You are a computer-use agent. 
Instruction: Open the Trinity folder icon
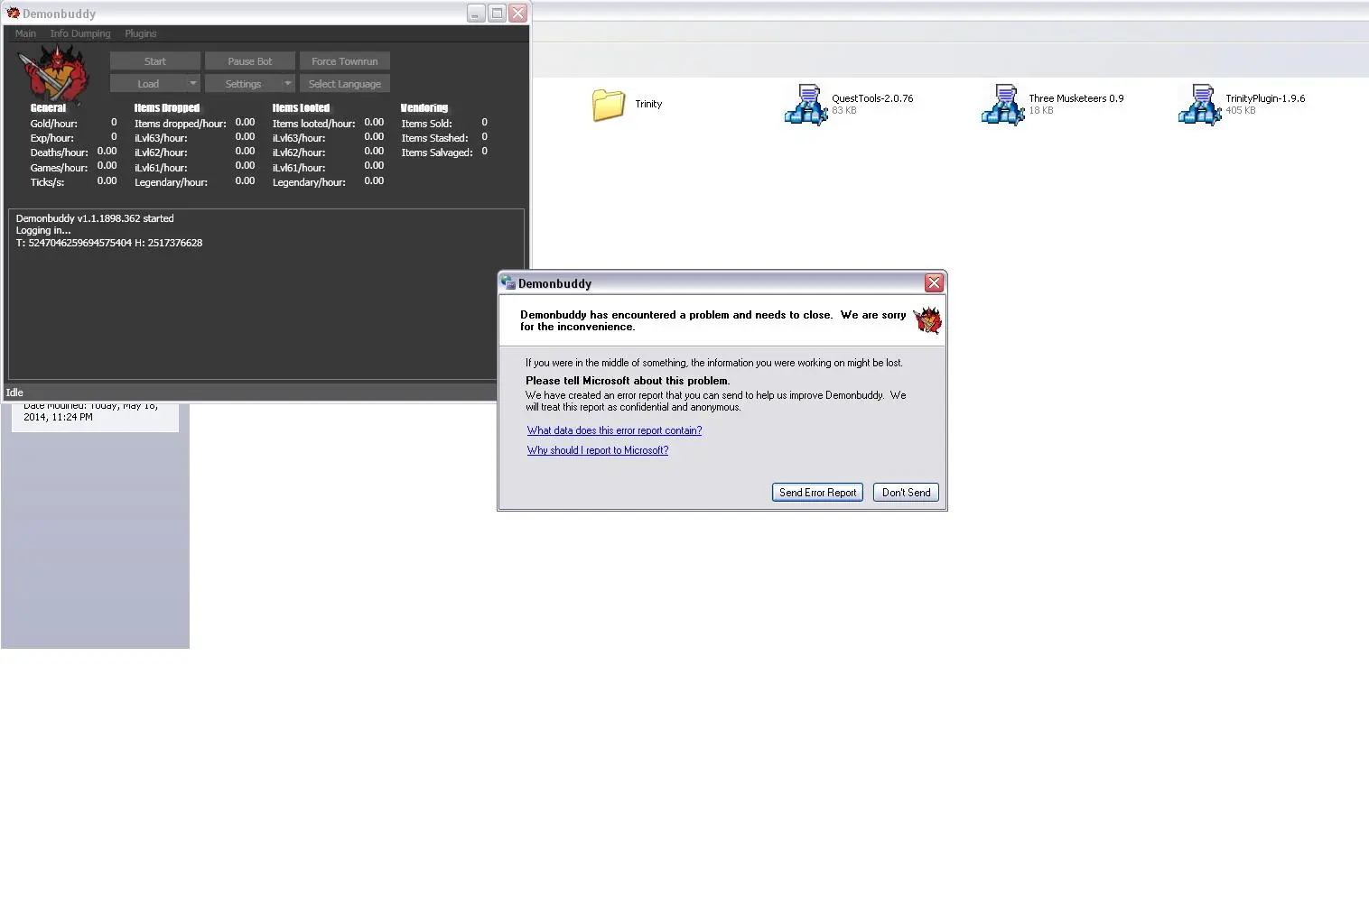point(609,105)
